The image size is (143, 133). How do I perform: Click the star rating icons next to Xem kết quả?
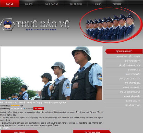click(15, 106)
